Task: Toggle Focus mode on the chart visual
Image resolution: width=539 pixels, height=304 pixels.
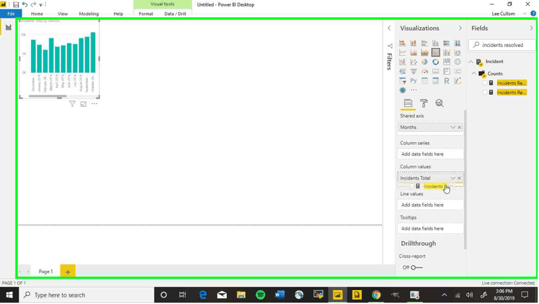Action: click(x=83, y=104)
